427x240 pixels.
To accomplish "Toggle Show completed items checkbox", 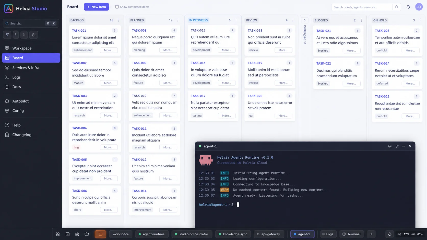I will (x=117, y=7).
